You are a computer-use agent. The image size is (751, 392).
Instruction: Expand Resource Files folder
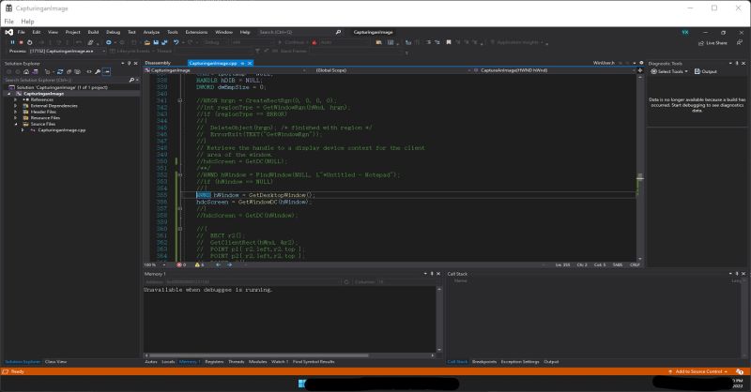(x=15, y=118)
